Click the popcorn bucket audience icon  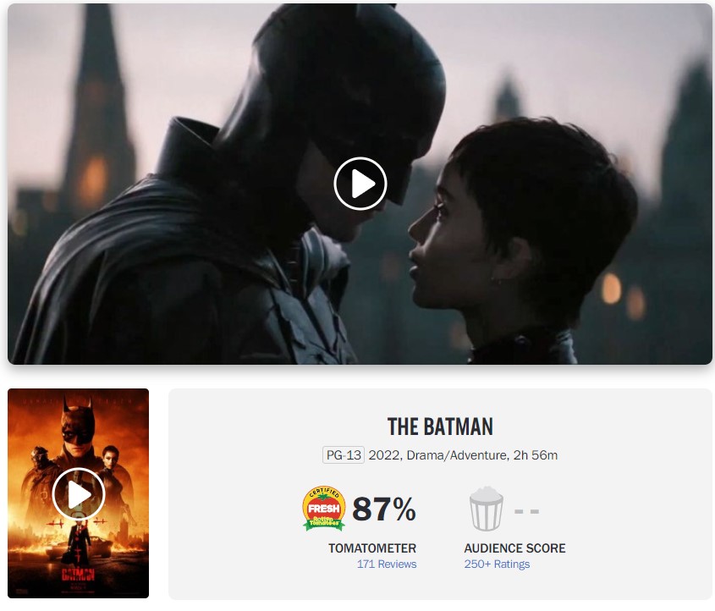coord(486,509)
